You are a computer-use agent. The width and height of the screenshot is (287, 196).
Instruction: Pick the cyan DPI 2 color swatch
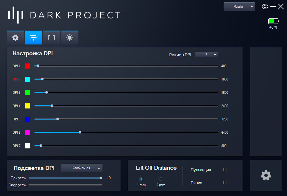click(x=27, y=79)
